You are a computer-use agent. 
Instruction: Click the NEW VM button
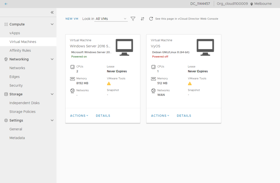click(72, 19)
